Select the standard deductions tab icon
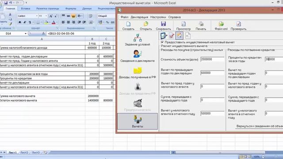Screen dimensions: 283x159 [164, 36]
